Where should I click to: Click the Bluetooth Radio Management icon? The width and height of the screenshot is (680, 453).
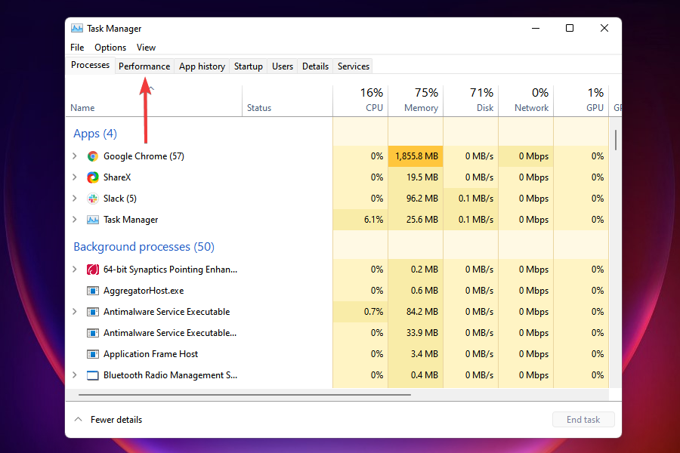(92, 375)
